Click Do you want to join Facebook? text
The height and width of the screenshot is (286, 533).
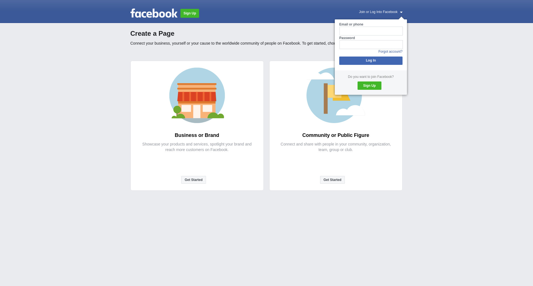371,77
